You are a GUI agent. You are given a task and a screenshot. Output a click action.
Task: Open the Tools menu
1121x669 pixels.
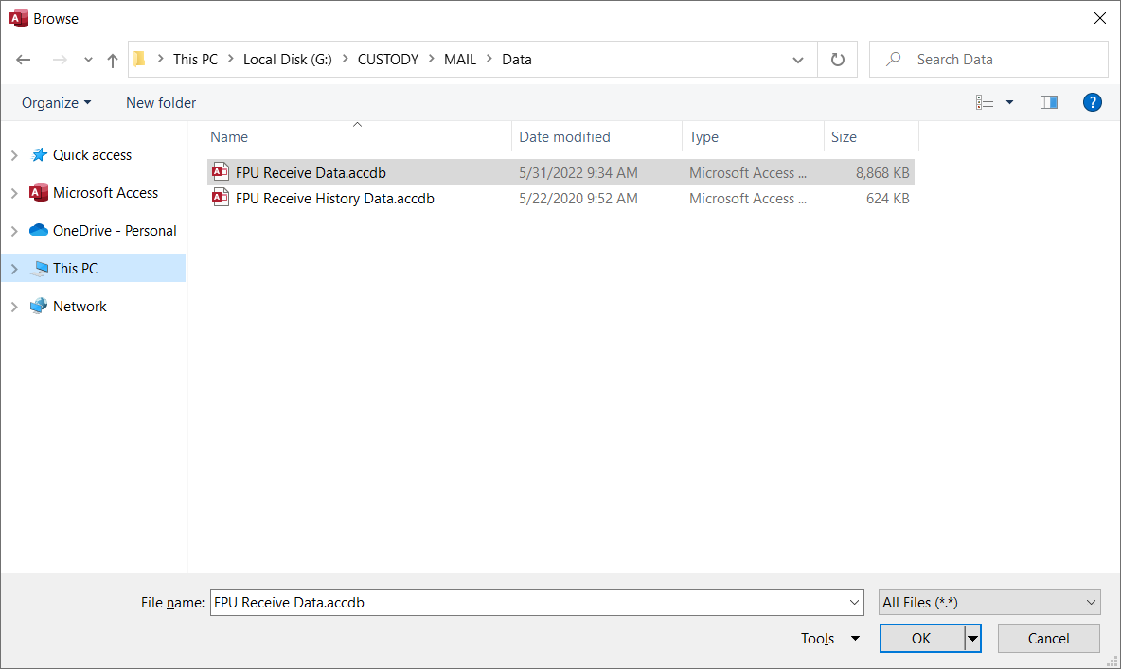pos(829,639)
